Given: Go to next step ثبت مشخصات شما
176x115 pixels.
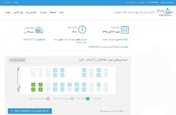Looking at the screenshot, I should [30, 111].
